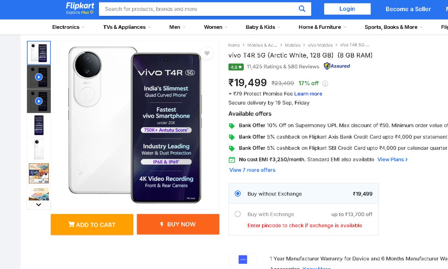Image resolution: width=448 pixels, height=269 pixels.
Task: Open View 7 more offers link
Action: 252,170
